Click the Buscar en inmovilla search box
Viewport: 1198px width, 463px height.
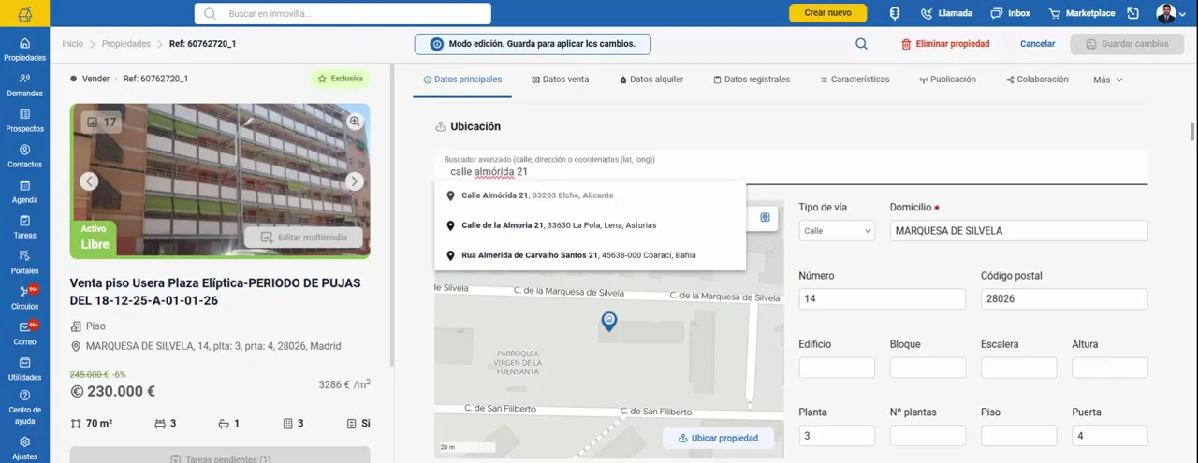coord(343,13)
